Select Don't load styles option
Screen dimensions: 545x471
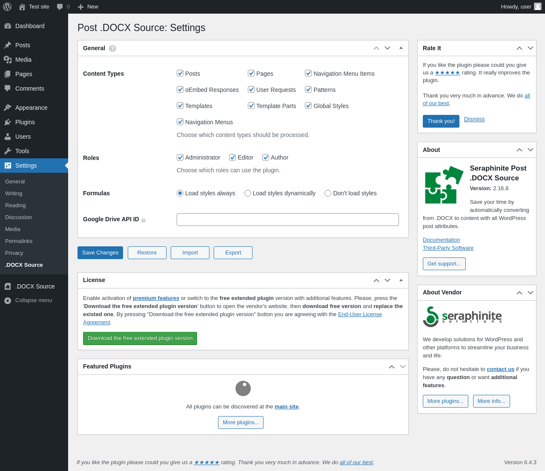pyautogui.click(x=328, y=193)
